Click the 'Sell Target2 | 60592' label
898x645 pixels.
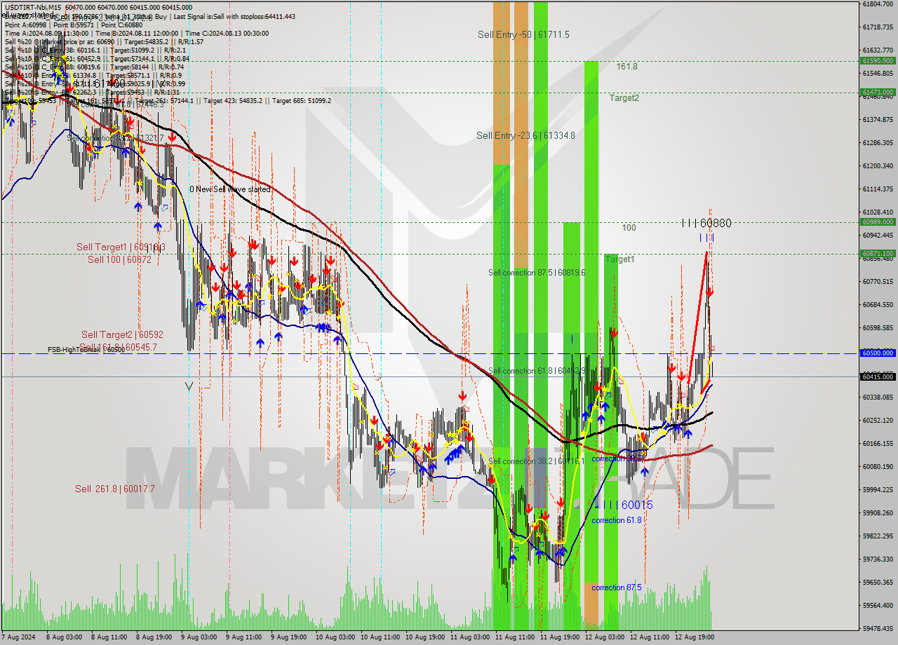[122, 335]
